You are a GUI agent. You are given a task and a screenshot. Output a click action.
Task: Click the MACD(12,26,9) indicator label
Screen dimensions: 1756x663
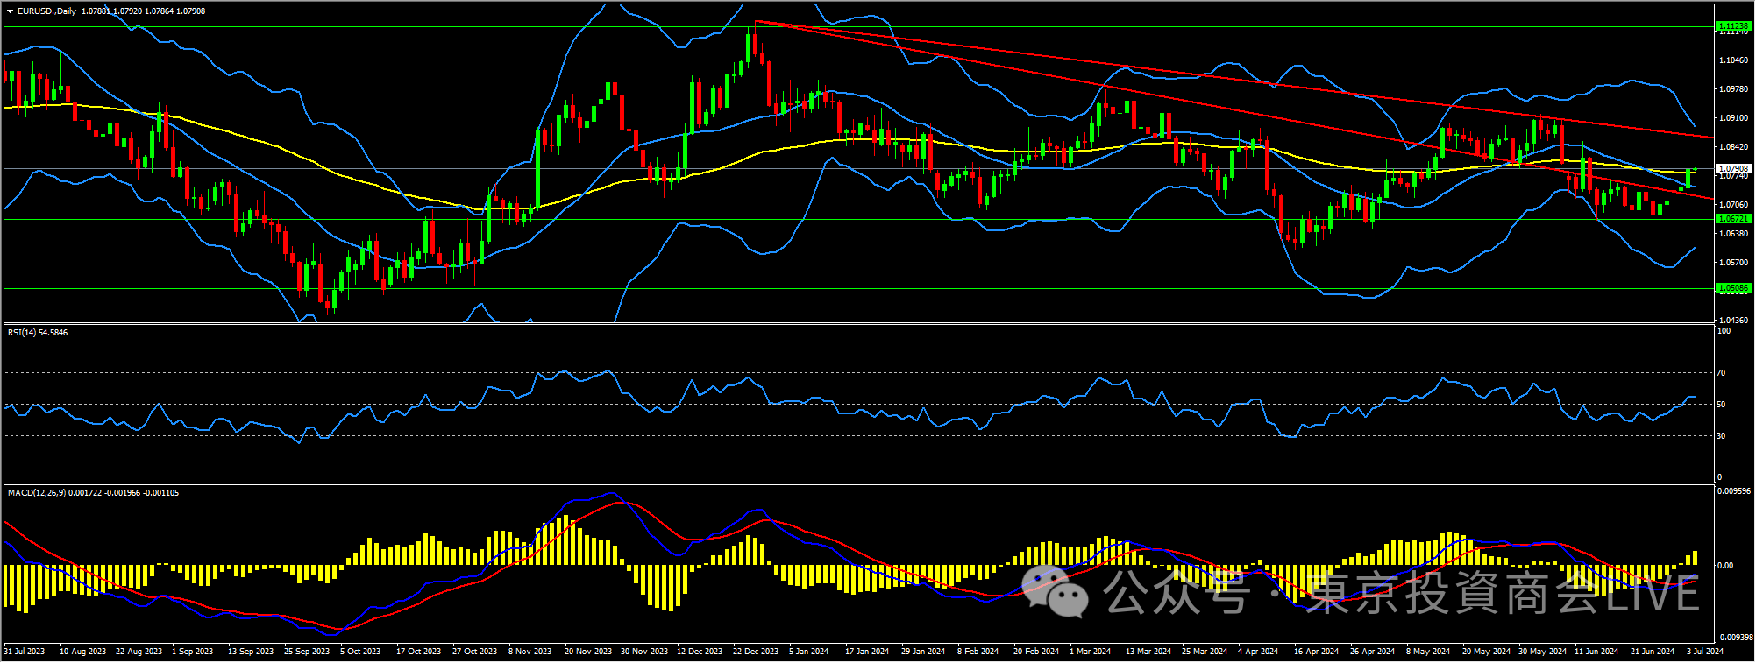(93, 493)
